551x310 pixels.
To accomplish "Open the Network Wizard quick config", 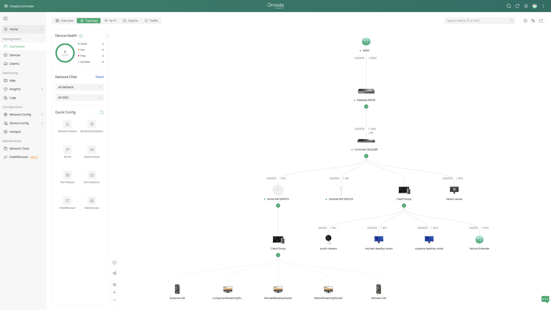I will [x=67, y=124].
